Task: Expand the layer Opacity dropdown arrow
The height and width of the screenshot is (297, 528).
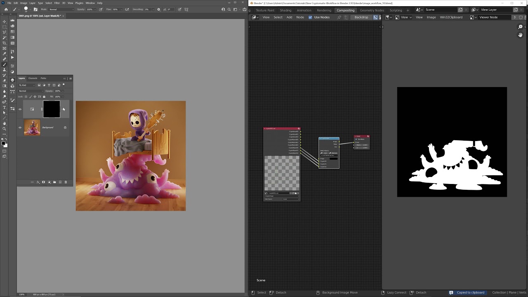Action: point(63,91)
